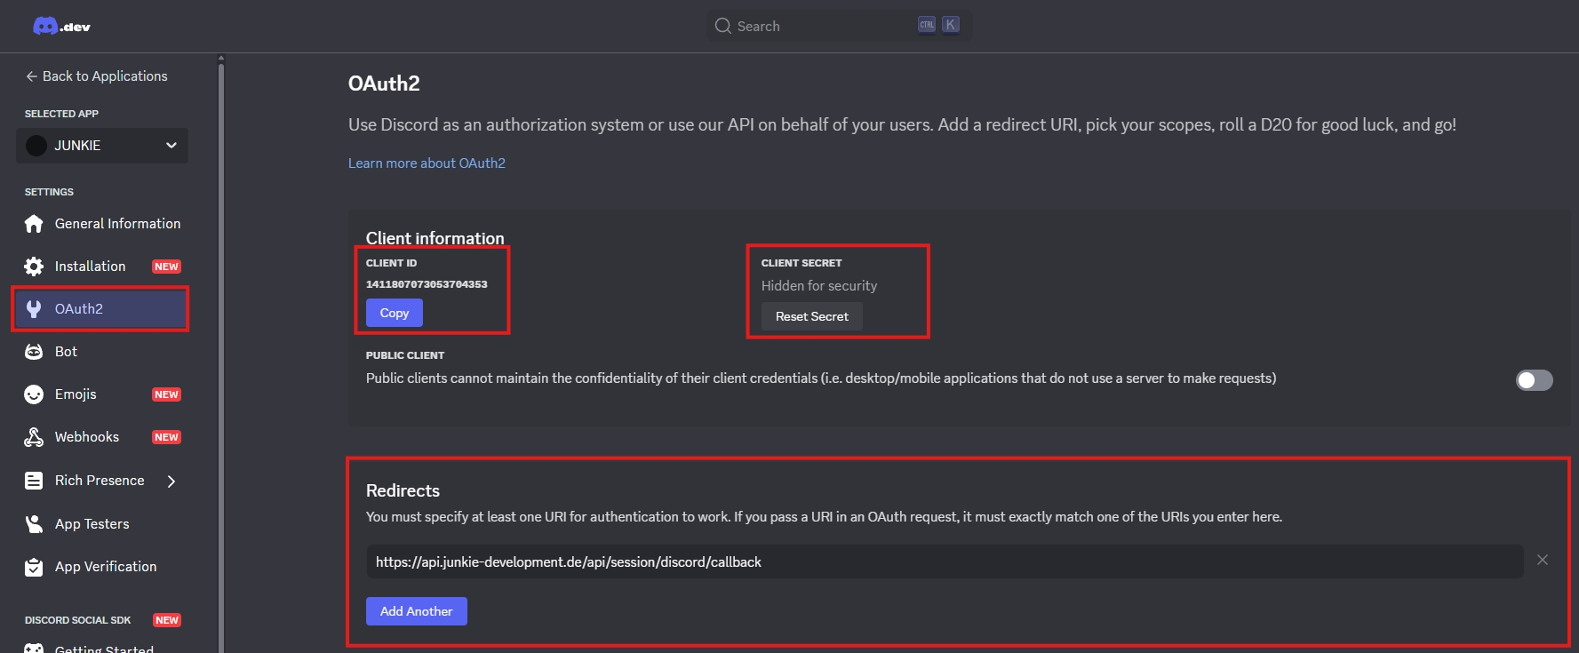1579x653 pixels.
Task: Enable the Public Client toggle
Action: point(1534,380)
